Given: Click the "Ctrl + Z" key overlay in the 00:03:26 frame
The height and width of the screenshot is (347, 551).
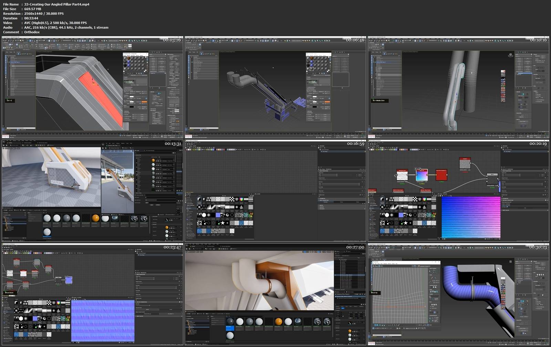Looking at the screenshot, I should pos(9,101).
